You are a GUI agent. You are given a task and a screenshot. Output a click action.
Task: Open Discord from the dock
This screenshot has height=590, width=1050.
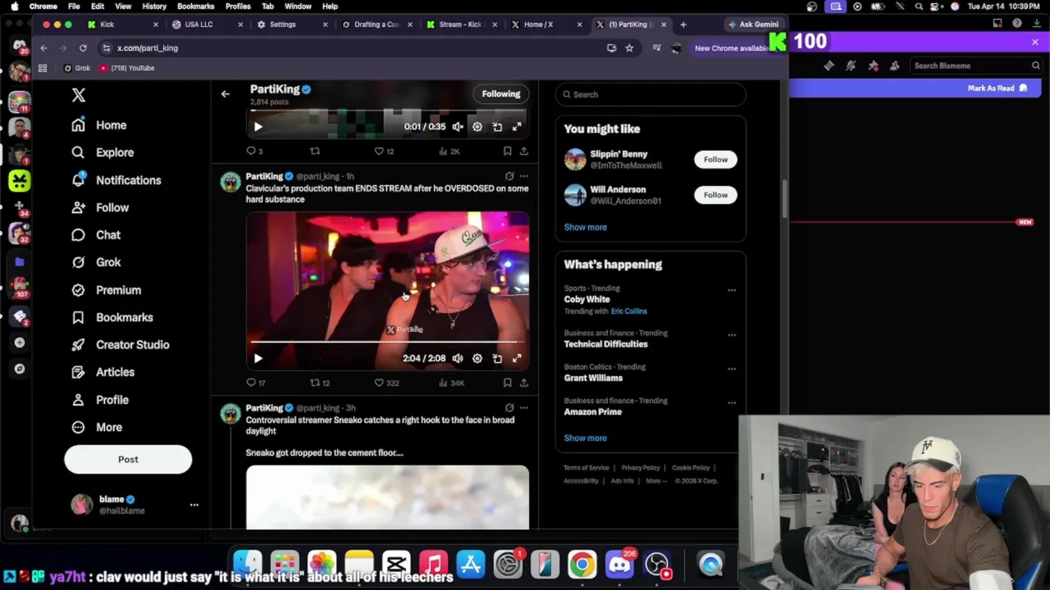coord(619,565)
